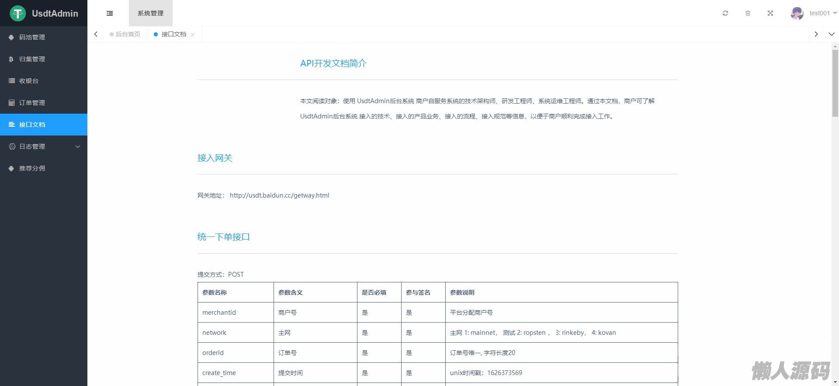Open the tab operations dropdown chevron
Image resolution: width=839 pixels, height=386 pixels.
click(x=831, y=34)
